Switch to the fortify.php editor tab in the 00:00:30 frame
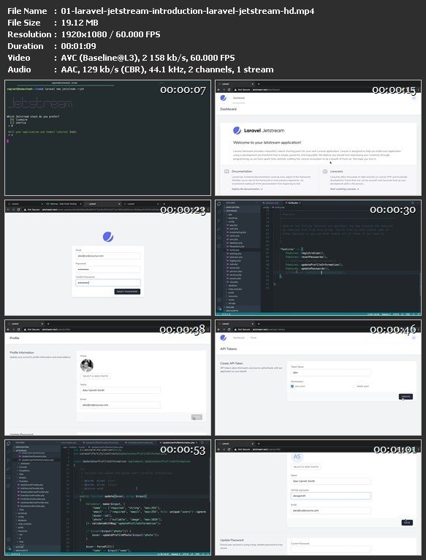 tap(293, 203)
